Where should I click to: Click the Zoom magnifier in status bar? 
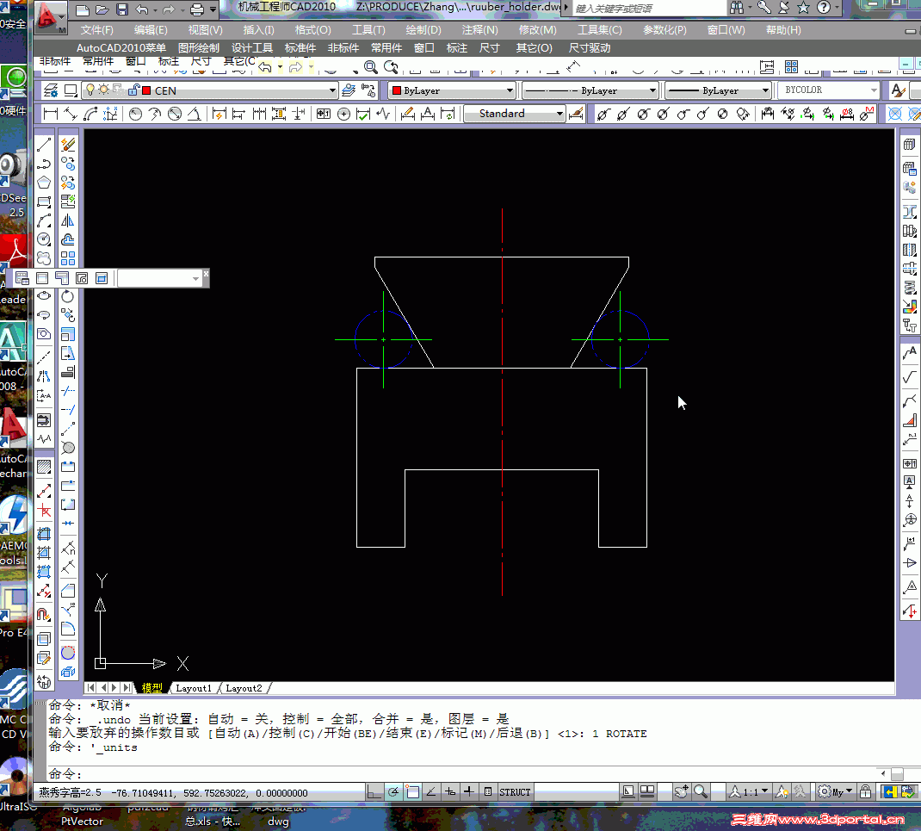[x=700, y=791]
